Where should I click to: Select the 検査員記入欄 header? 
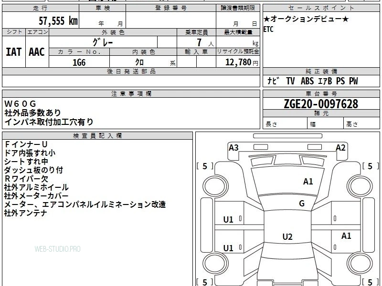tap(97, 136)
